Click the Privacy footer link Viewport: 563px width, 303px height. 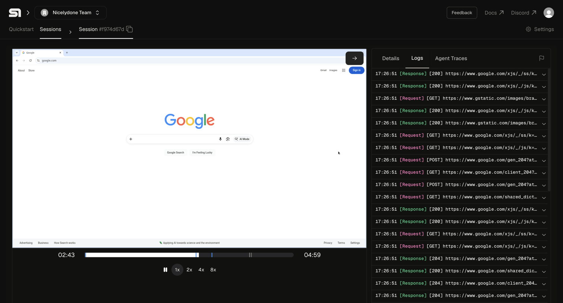coord(328,243)
